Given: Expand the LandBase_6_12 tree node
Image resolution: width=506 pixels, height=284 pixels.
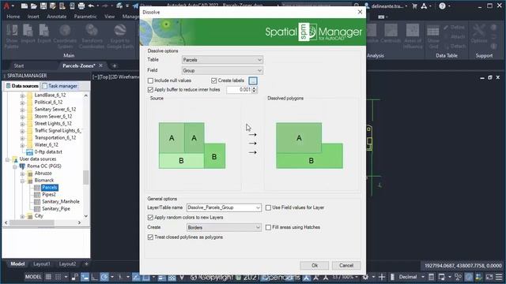Looking at the screenshot, I should (22, 95).
